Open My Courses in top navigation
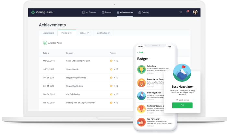Screen dimensions: 227x134 (89, 12)
